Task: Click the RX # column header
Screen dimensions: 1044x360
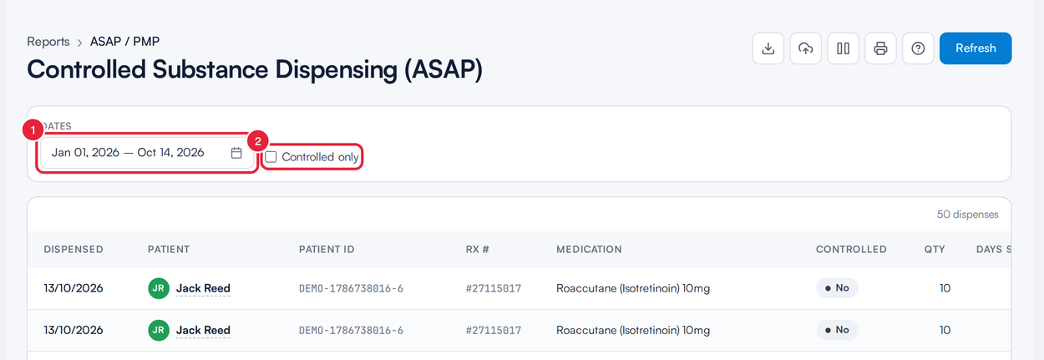Action: click(x=477, y=249)
